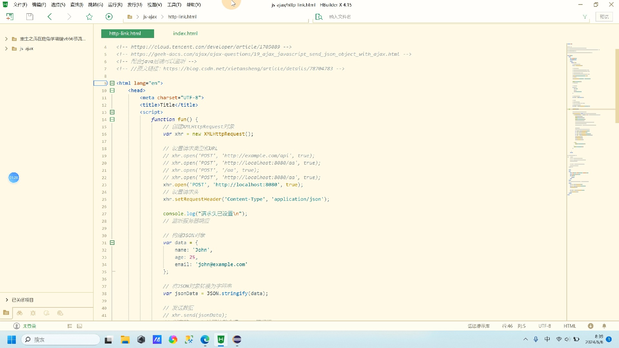The image size is (619, 348).
Task: Run the project with the play icon
Action: coord(109,17)
